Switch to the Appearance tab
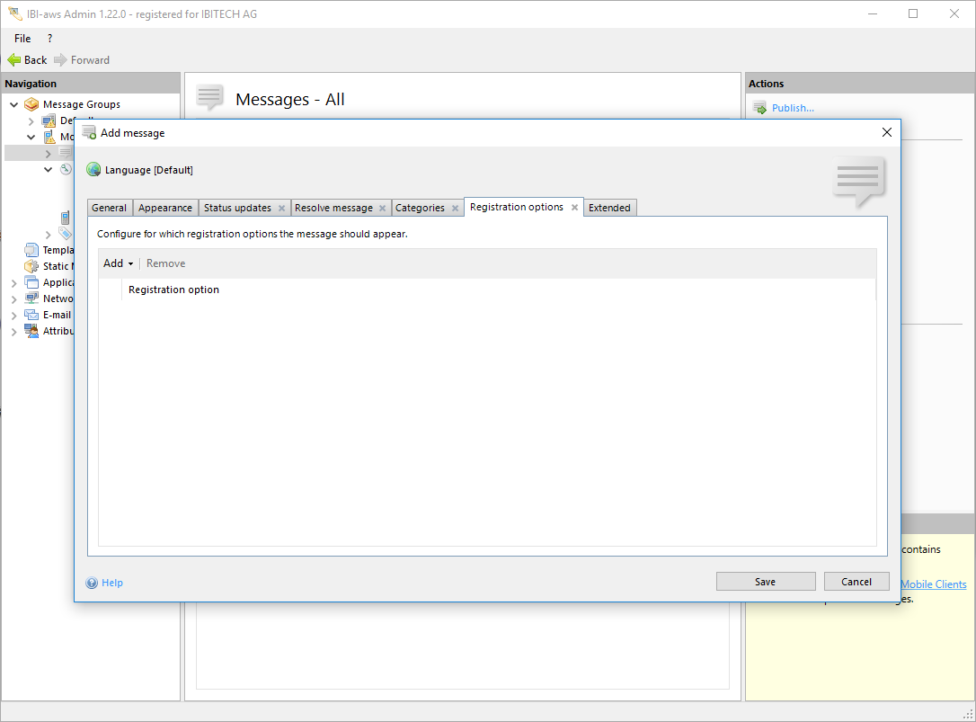Screen dimensions: 976x722 (x=164, y=208)
